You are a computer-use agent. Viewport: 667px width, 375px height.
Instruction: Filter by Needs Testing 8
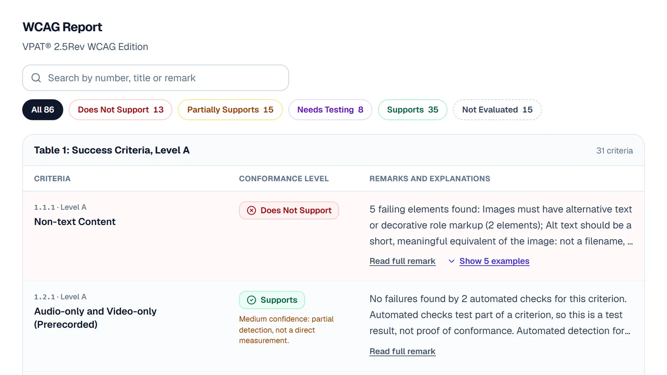click(330, 110)
